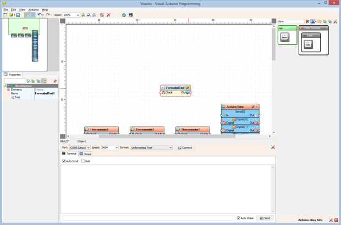The image size is (341, 225).
Task: Click the serial Send button
Action: [265, 218]
